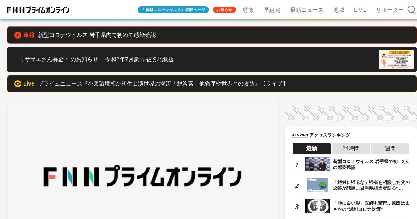Open the 最新ニュース menu item
417x219 pixels.
pos(307,10)
